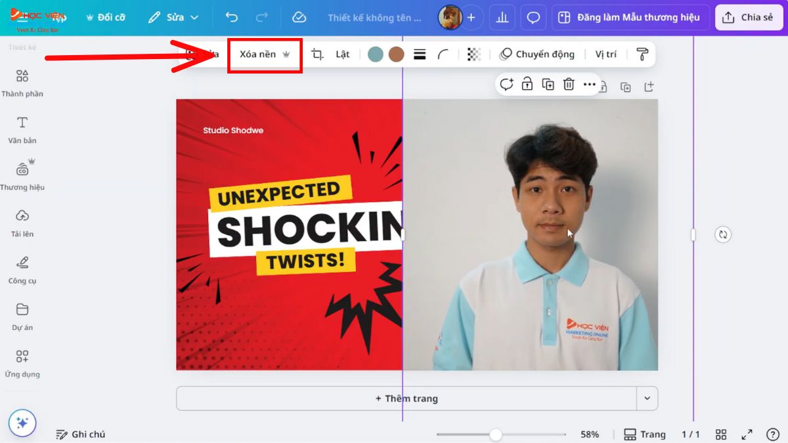Screen dimensions: 788x443
Task: Enter fullscreen presentation mode
Action: [x=747, y=434]
